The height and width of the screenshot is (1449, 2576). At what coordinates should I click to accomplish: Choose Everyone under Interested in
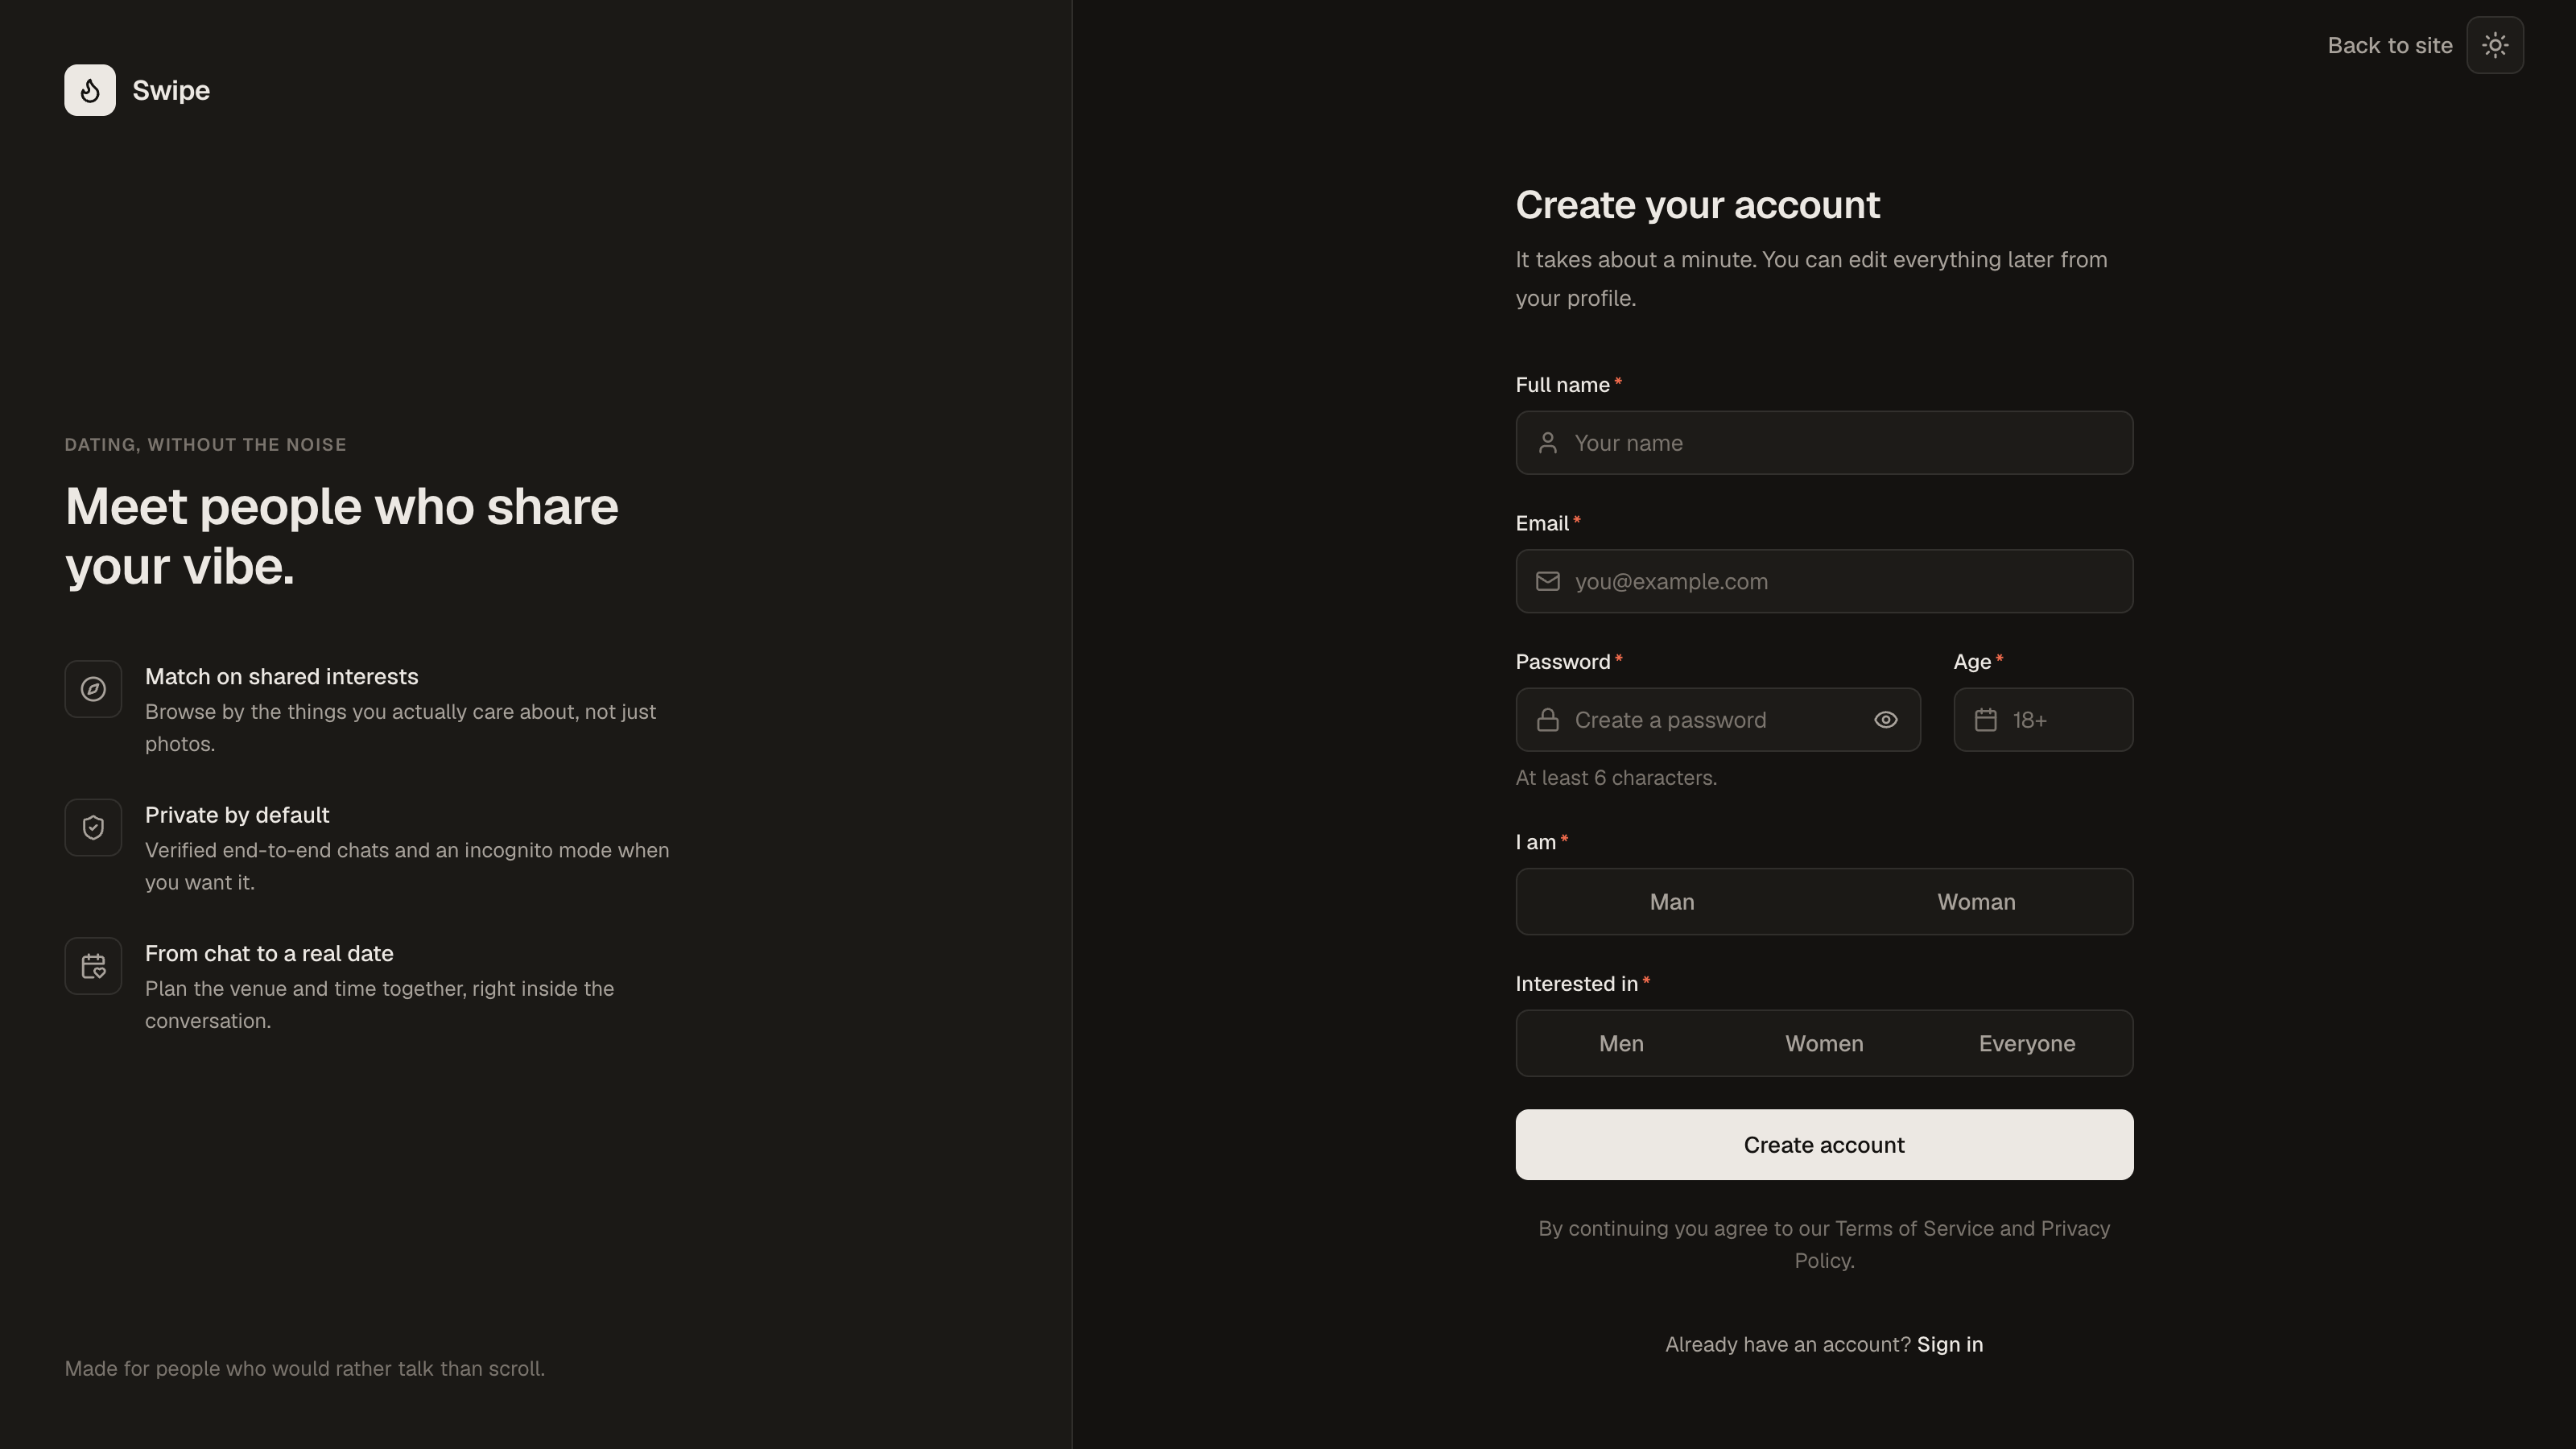click(2027, 1043)
